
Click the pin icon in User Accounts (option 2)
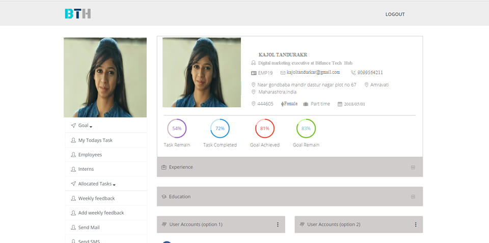(302, 224)
